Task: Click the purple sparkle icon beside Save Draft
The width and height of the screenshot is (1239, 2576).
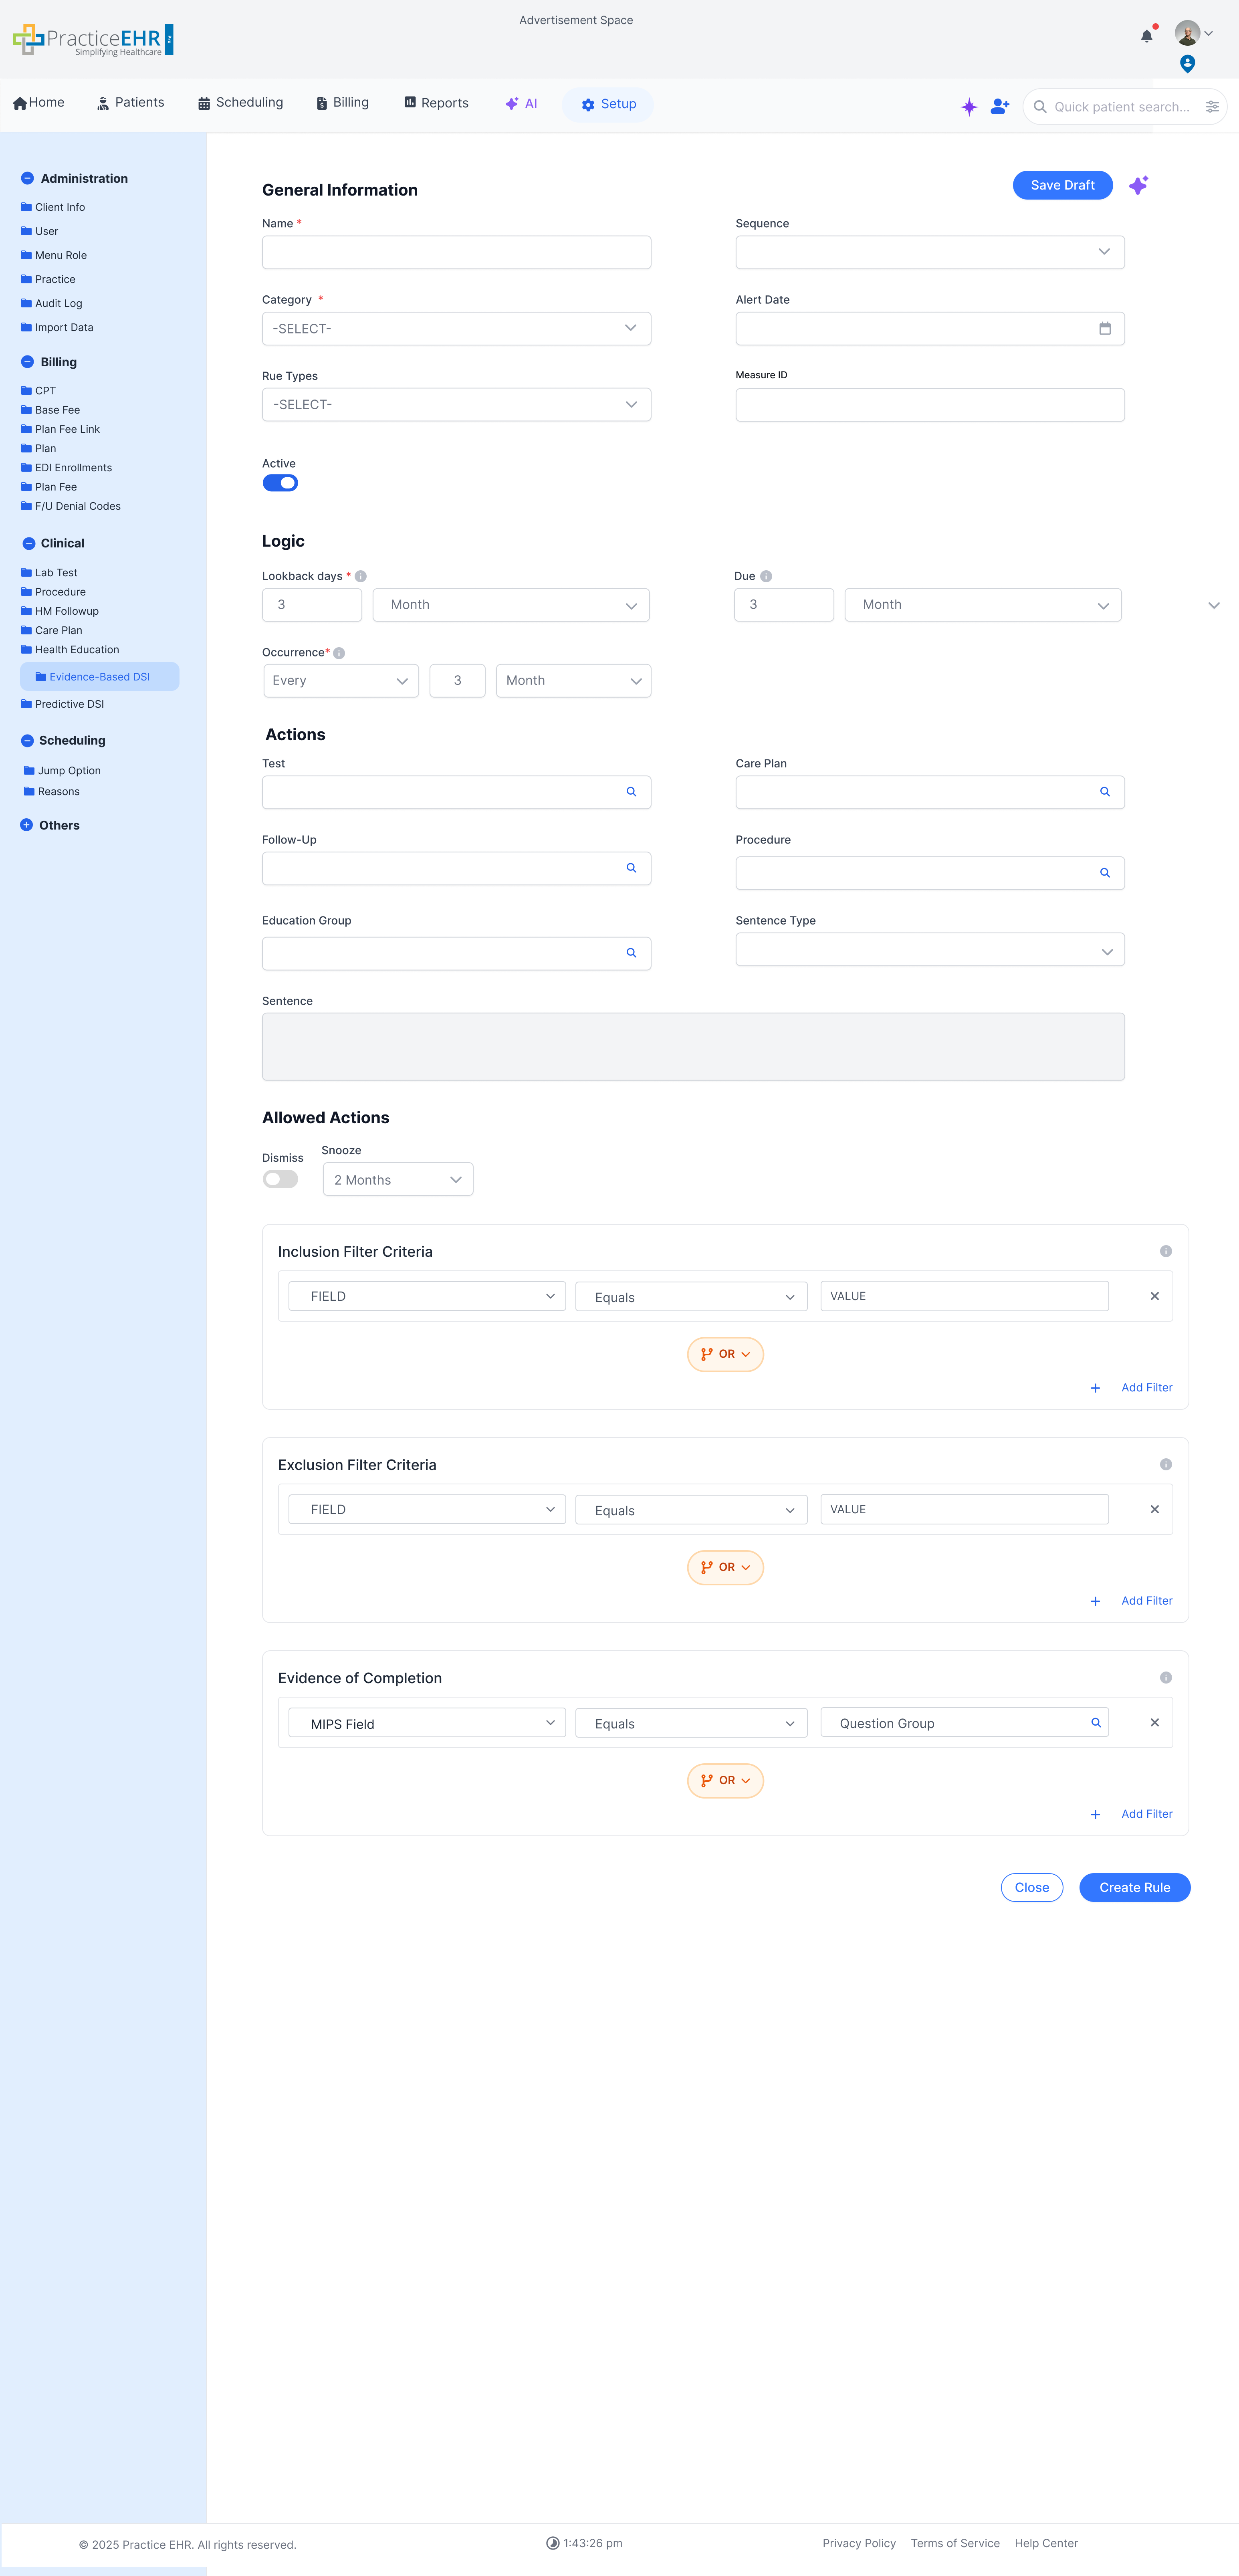Action: 1138,185
